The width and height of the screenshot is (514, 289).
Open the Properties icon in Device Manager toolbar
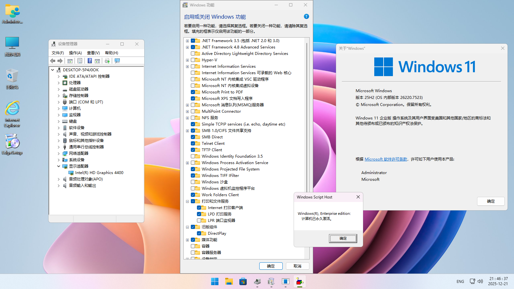[80, 61]
